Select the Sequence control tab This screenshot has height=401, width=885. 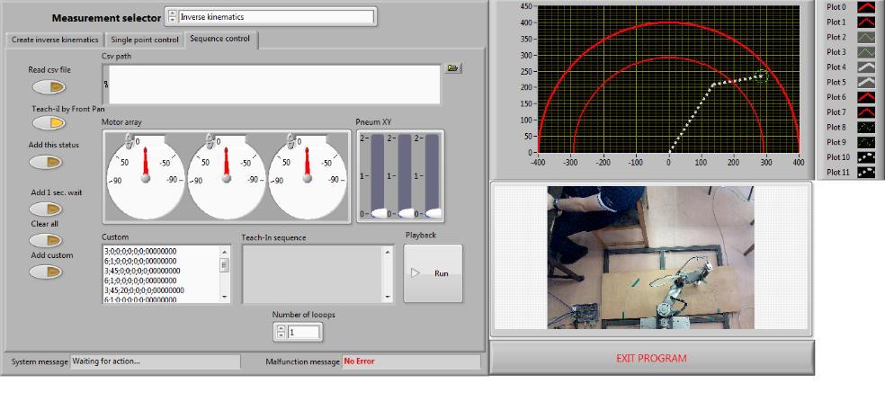(219, 39)
